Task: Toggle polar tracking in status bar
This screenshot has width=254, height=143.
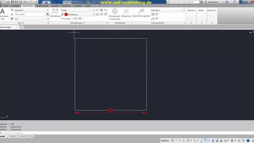Action: pyautogui.click(x=188, y=141)
